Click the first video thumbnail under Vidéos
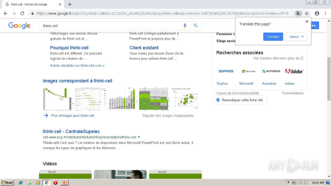 point(65,174)
